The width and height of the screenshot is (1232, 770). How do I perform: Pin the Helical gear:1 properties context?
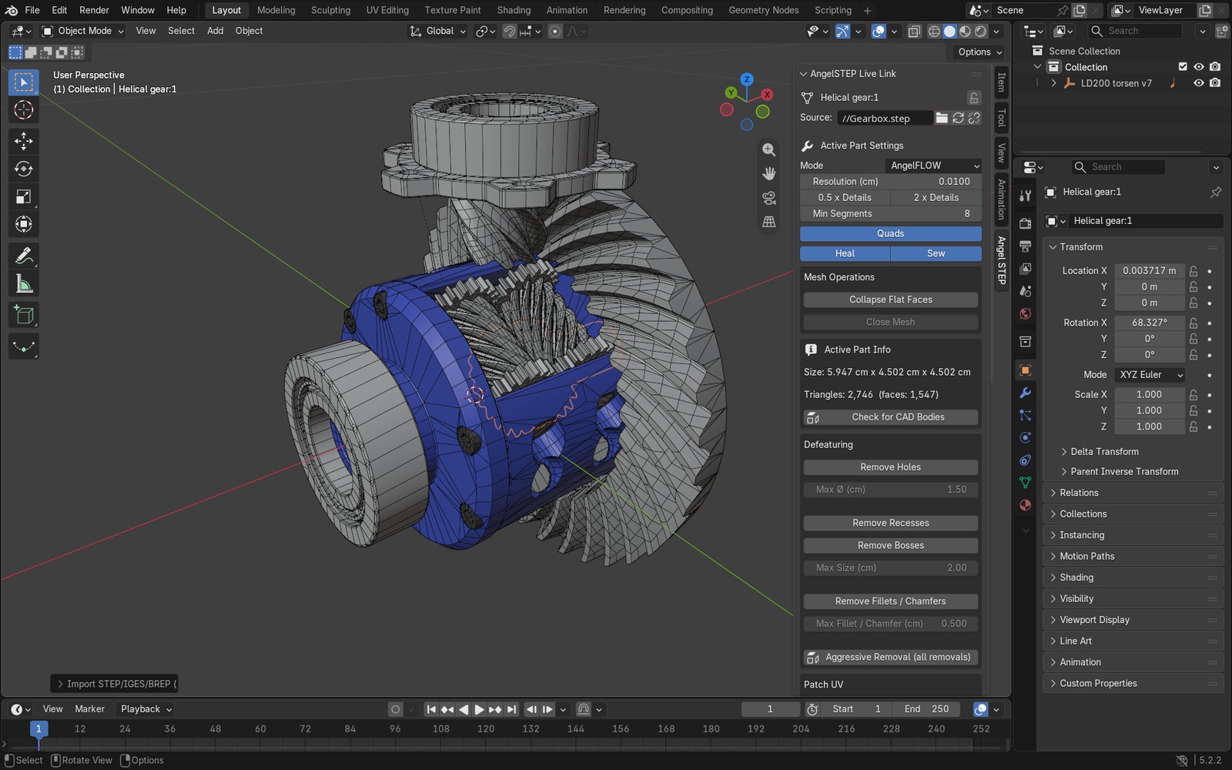click(1216, 192)
